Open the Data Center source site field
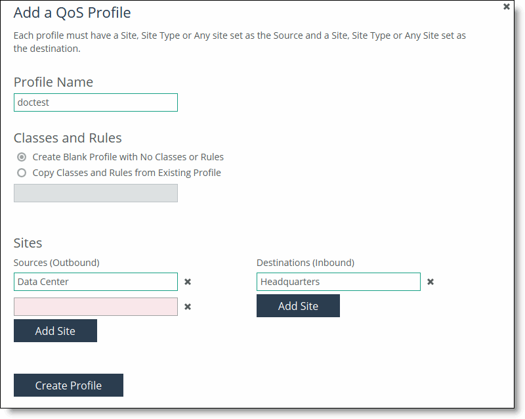The height and width of the screenshot is (419, 525). pyautogui.click(x=96, y=282)
